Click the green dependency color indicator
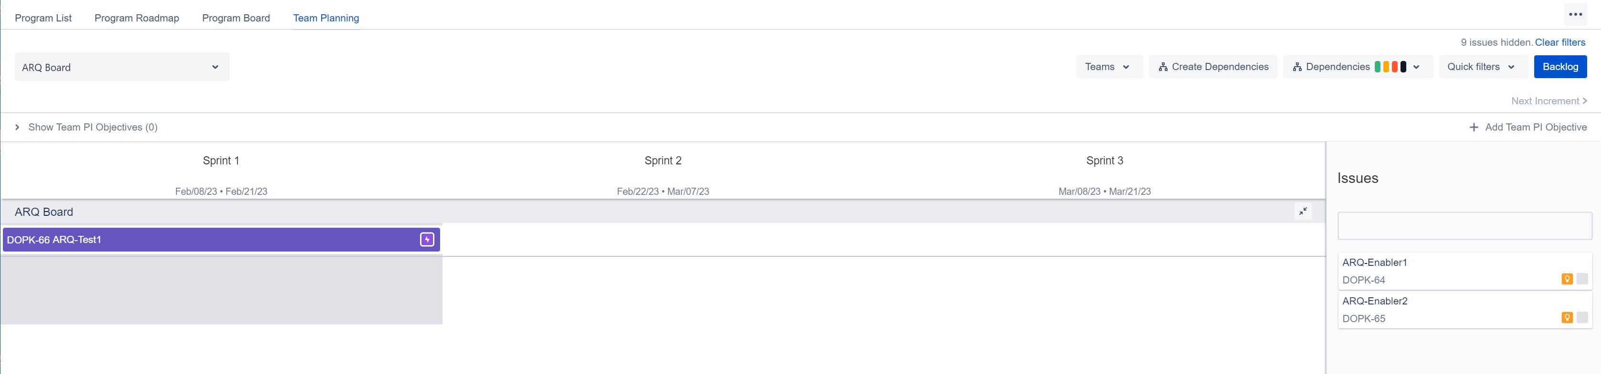Screen dimensions: 1601x374 [1377, 67]
